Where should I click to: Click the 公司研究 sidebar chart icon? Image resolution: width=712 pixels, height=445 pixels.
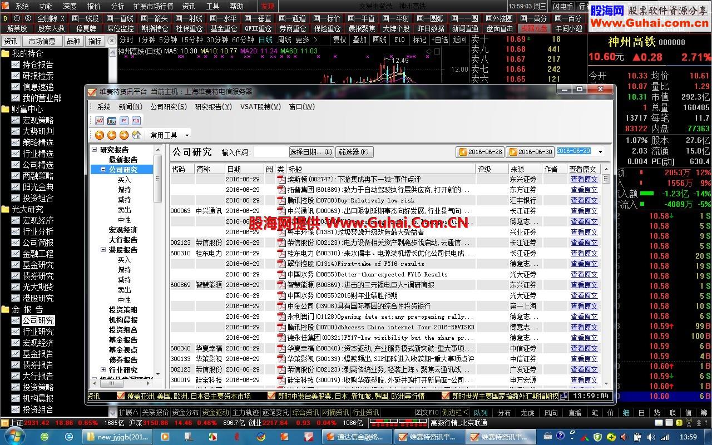point(16,320)
